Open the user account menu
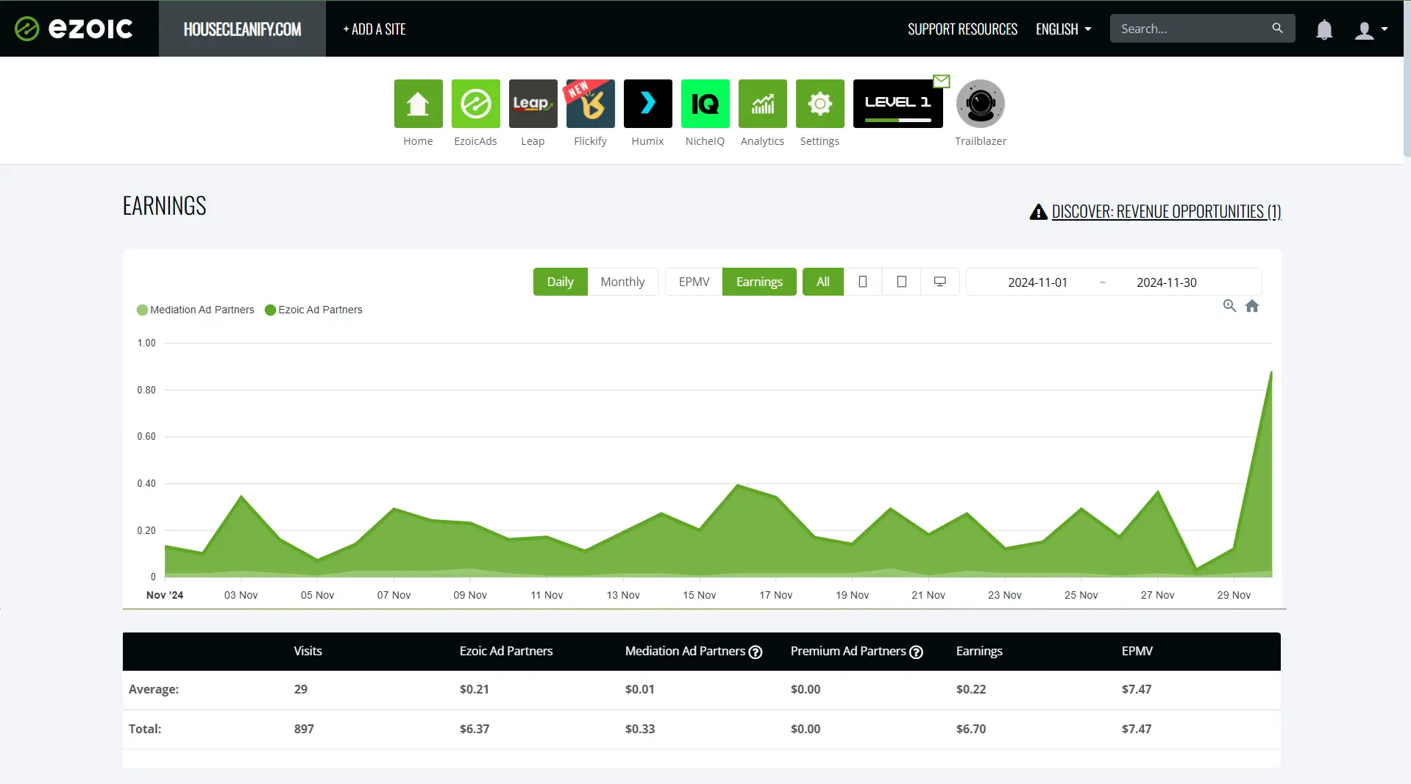The width and height of the screenshot is (1411, 784). (1371, 29)
